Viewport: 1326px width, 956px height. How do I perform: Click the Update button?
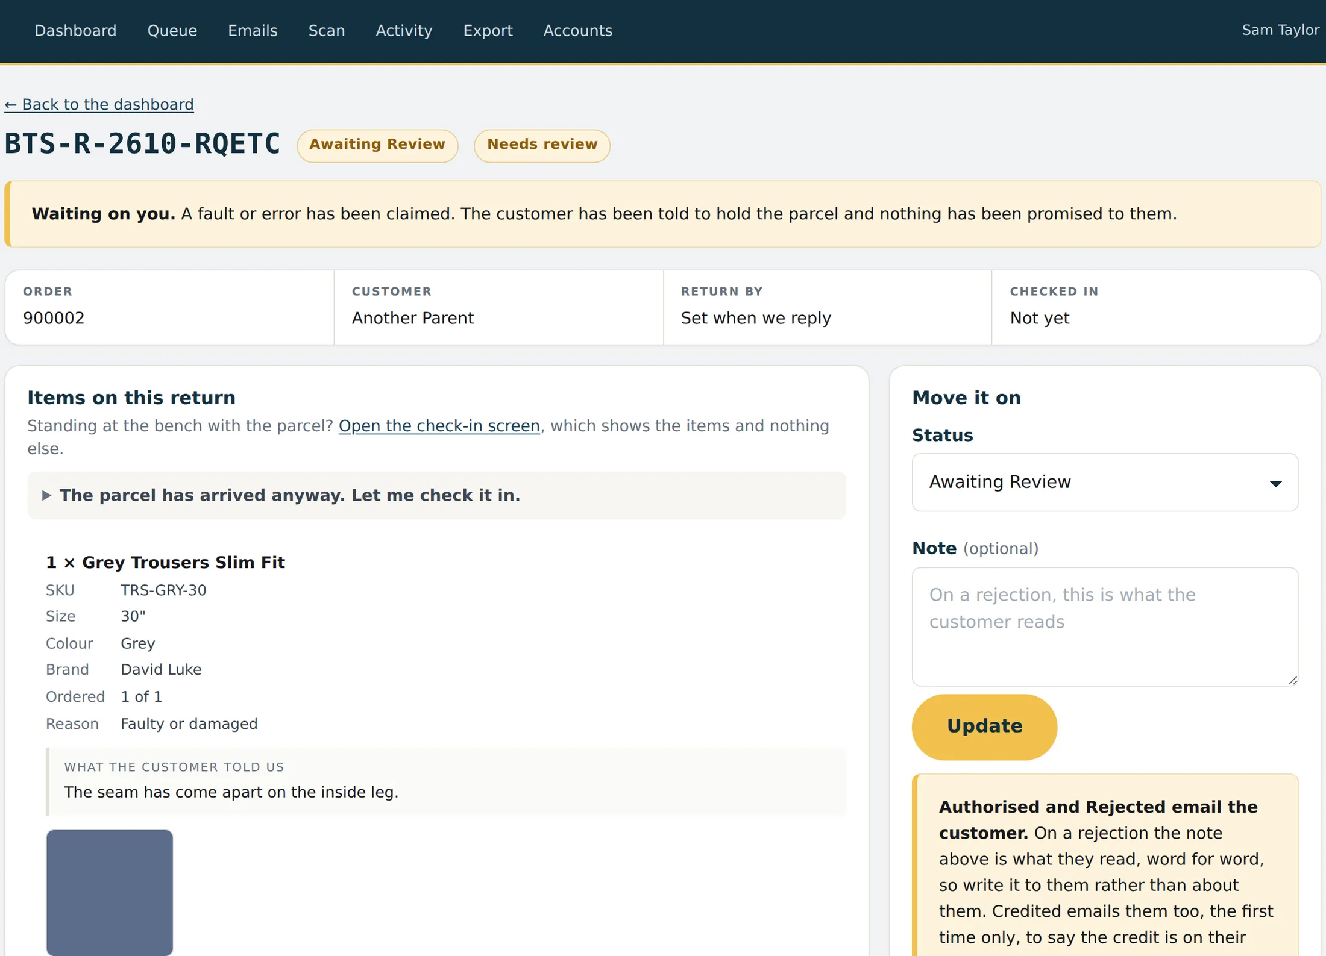(x=984, y=726)
